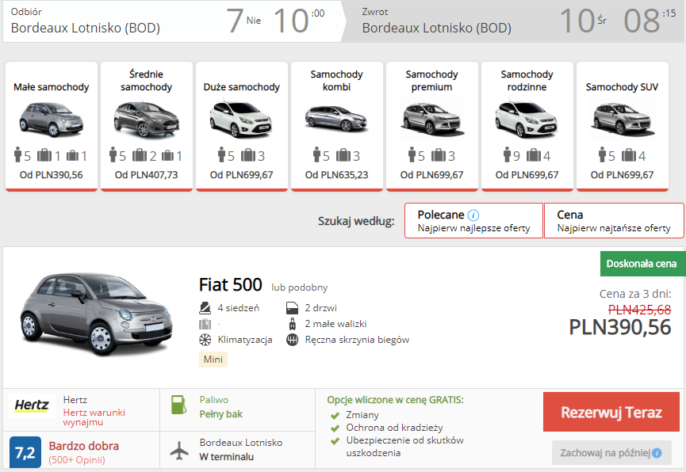Select the Samochody SUV category card
Image resolution: width=686 pixels, height=472 pixels.
click(622, 126)
